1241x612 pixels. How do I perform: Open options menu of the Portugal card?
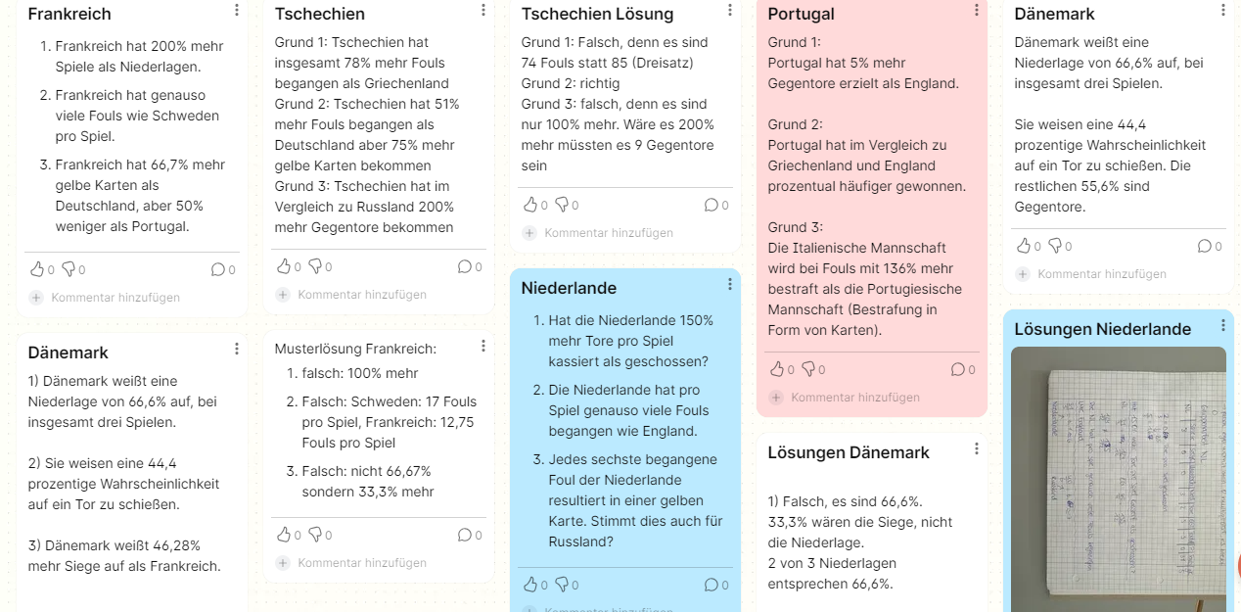tap(977, 11)
